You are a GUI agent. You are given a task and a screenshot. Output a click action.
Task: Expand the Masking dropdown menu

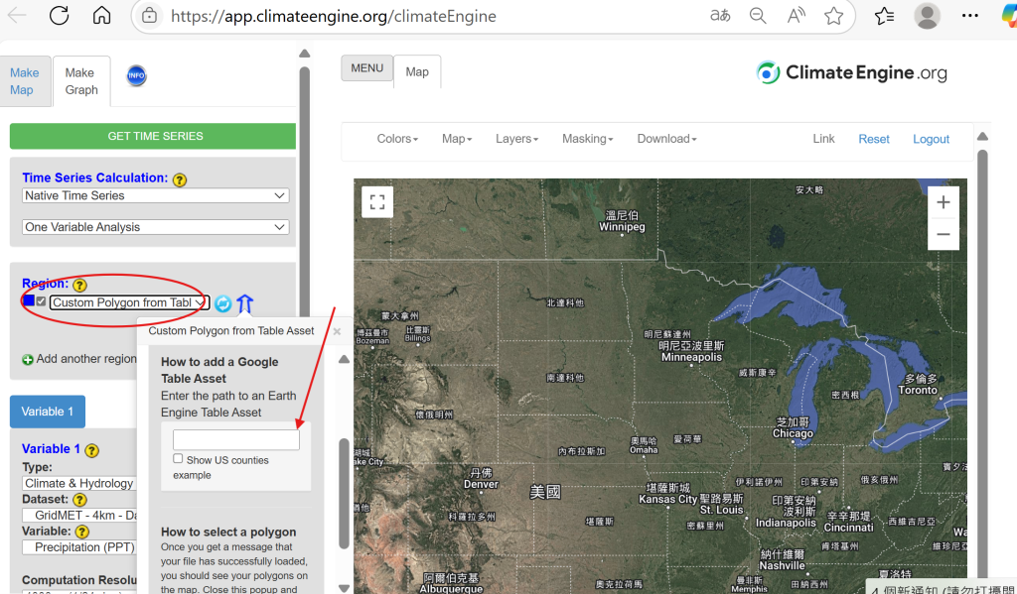587,139
